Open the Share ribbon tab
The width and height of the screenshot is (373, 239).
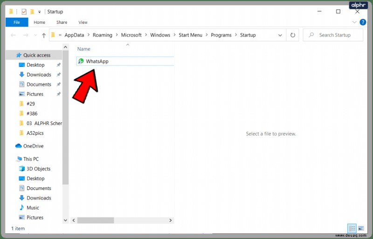[x=62, y=22]
